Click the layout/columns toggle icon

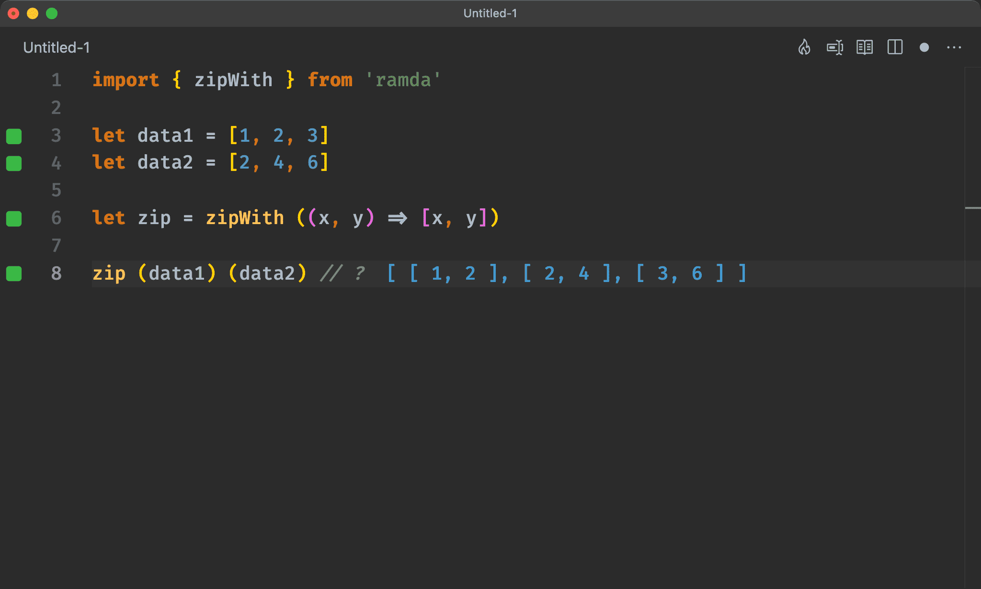pos(894,47)
